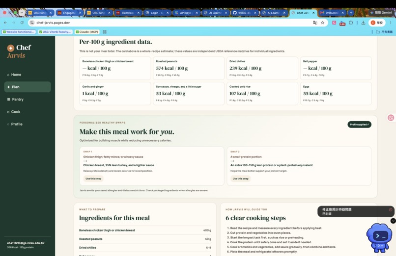This screenshot has height=256, width=396.
Task: Open Chrome's three-dot menu
Action: coord(391,23)
